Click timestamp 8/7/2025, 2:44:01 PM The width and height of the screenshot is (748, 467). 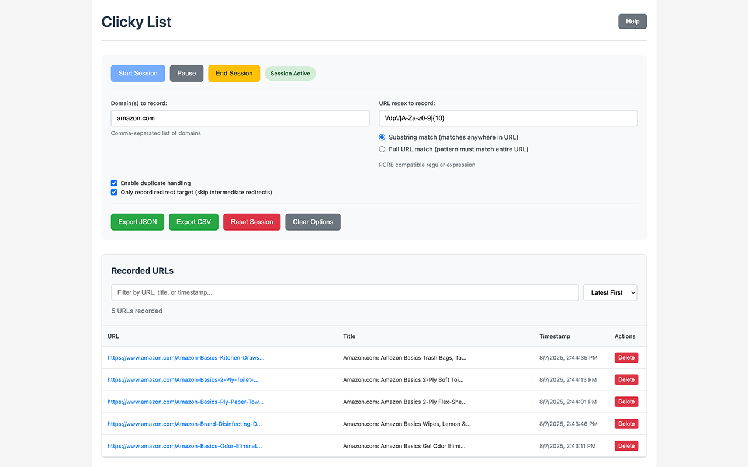(568, 402)
